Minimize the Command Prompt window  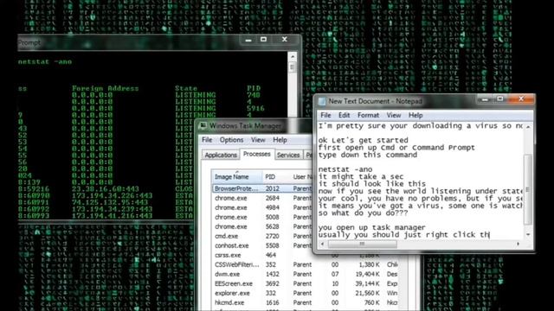click(248, 40)
